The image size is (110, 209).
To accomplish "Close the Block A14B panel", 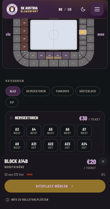I will (x=103, y=161).
